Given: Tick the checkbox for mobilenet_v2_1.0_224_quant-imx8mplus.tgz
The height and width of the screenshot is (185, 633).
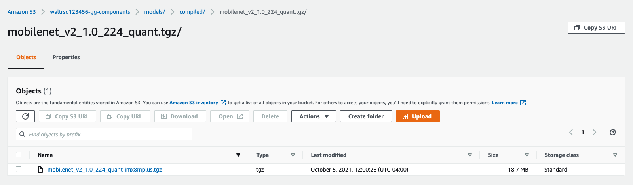Looking at the screenshot, I should coord(19,169).
